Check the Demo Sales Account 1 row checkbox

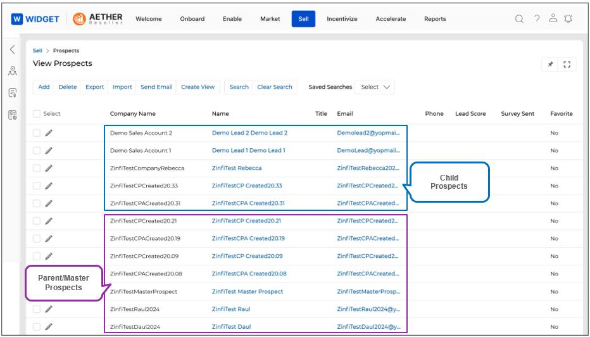click(x=37, y=151)
